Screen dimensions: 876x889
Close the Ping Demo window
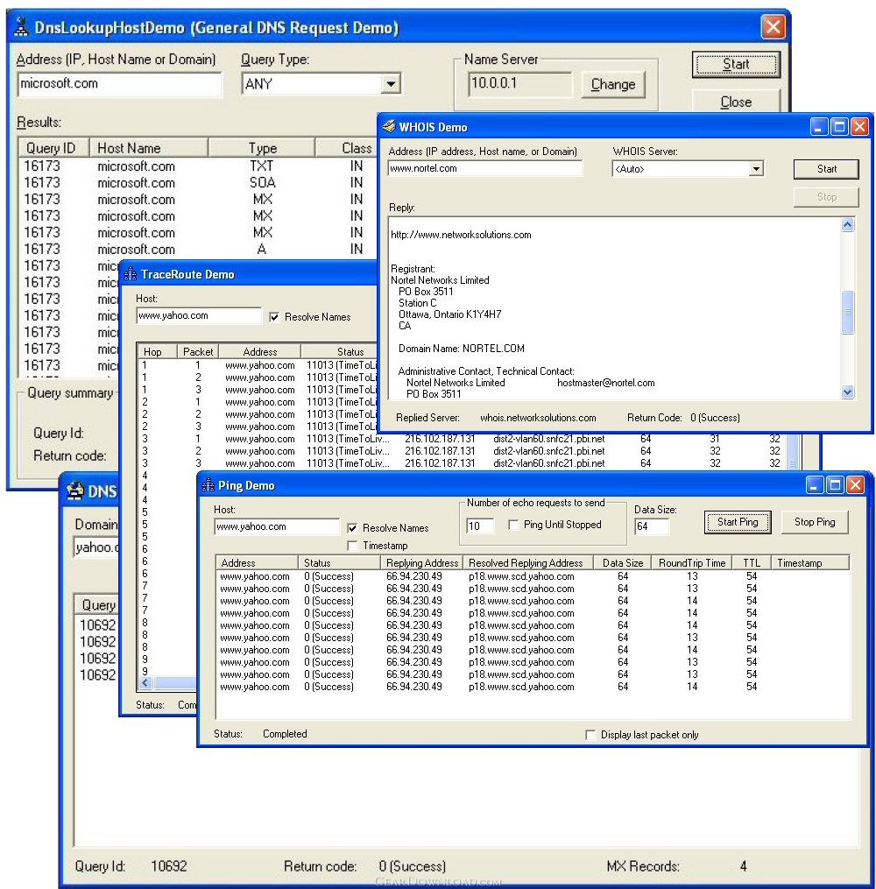coord(855,484)
